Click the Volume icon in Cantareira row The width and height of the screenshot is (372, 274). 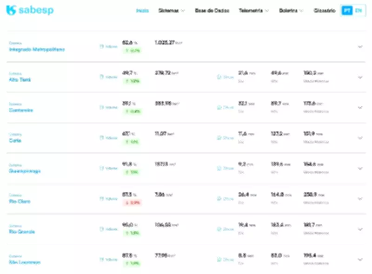click(x=101, y=107)
